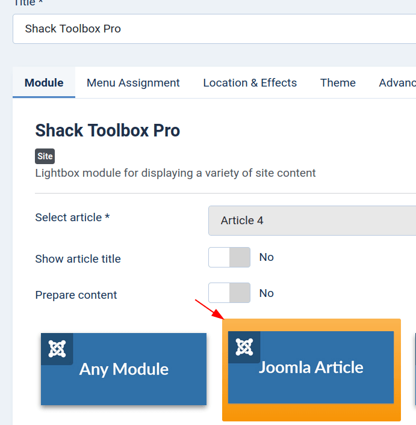416x425 pixels.
Task: Click the Select article label
Action: pyautogui.click(x=72, y=218)
